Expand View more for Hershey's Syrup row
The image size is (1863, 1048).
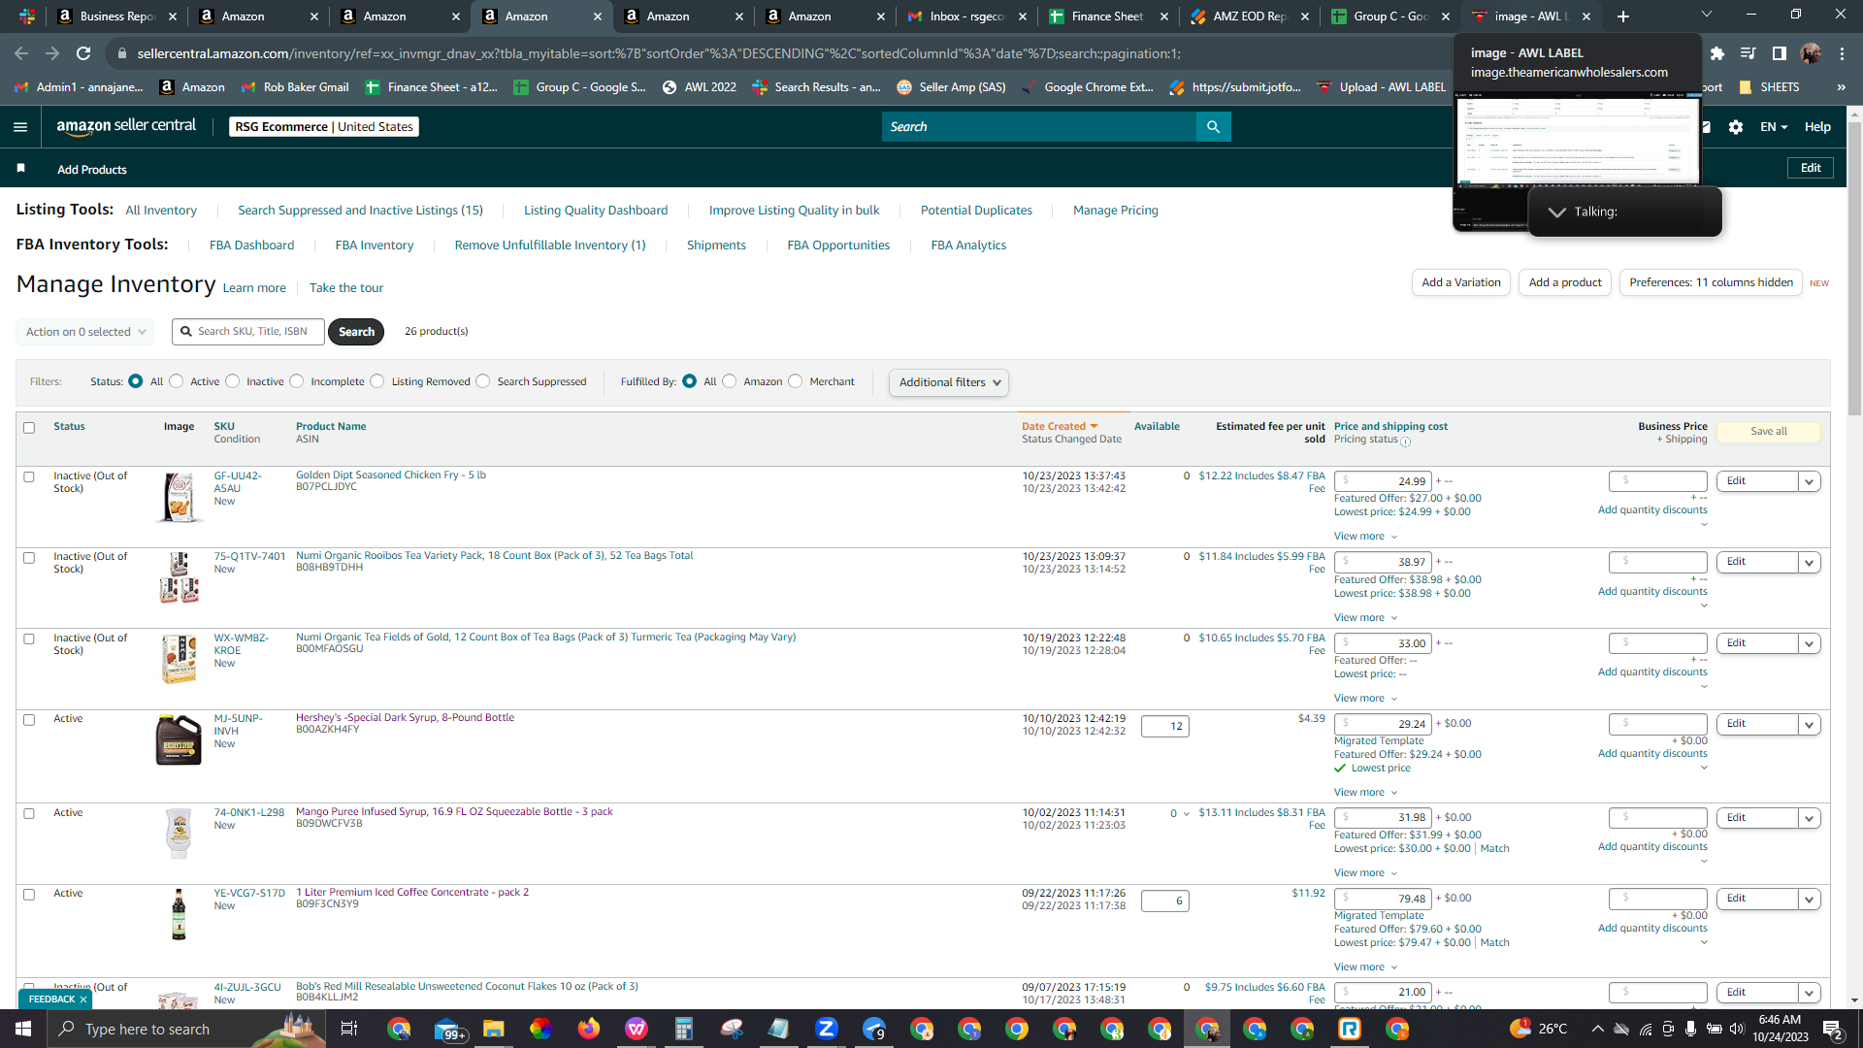1365,793
